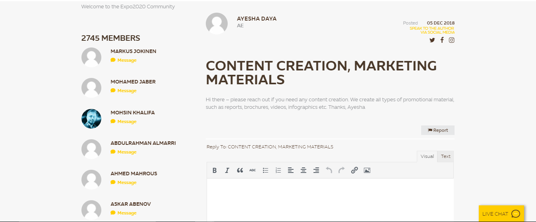Image resolution: width=536 pixels, height=222 pixels.
Task: Align reply text to the right
Action: coord(316,171)
